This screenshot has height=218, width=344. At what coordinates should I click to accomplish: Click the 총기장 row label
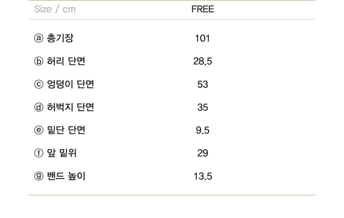(x=60, y=38)
